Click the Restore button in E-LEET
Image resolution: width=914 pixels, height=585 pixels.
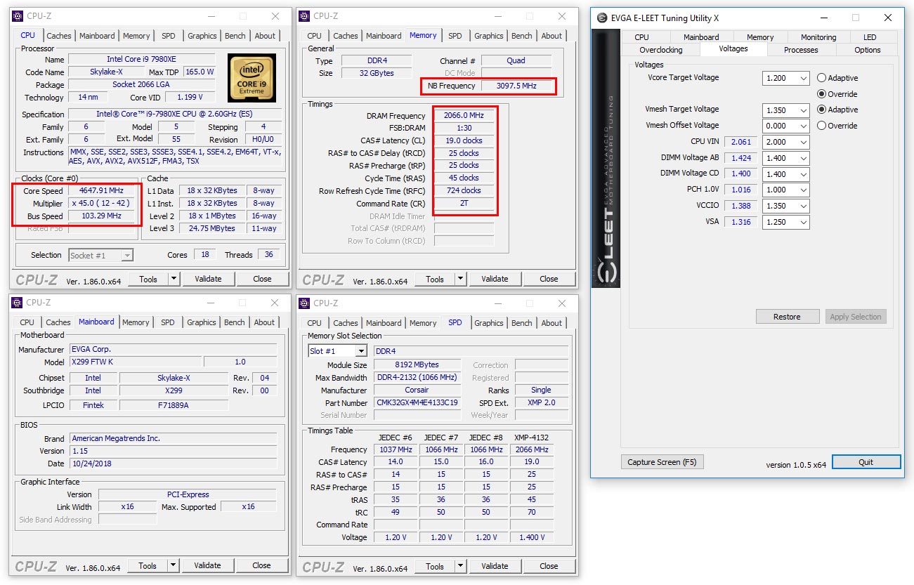click(x=788, y=317)
